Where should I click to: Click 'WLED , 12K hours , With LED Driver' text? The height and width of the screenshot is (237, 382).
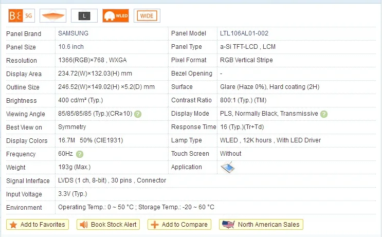(270, 140)
